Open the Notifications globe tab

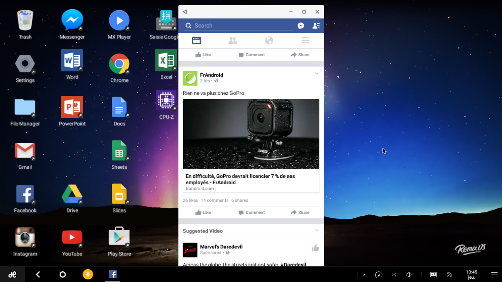pyautogui.click(x=269, y=40)
